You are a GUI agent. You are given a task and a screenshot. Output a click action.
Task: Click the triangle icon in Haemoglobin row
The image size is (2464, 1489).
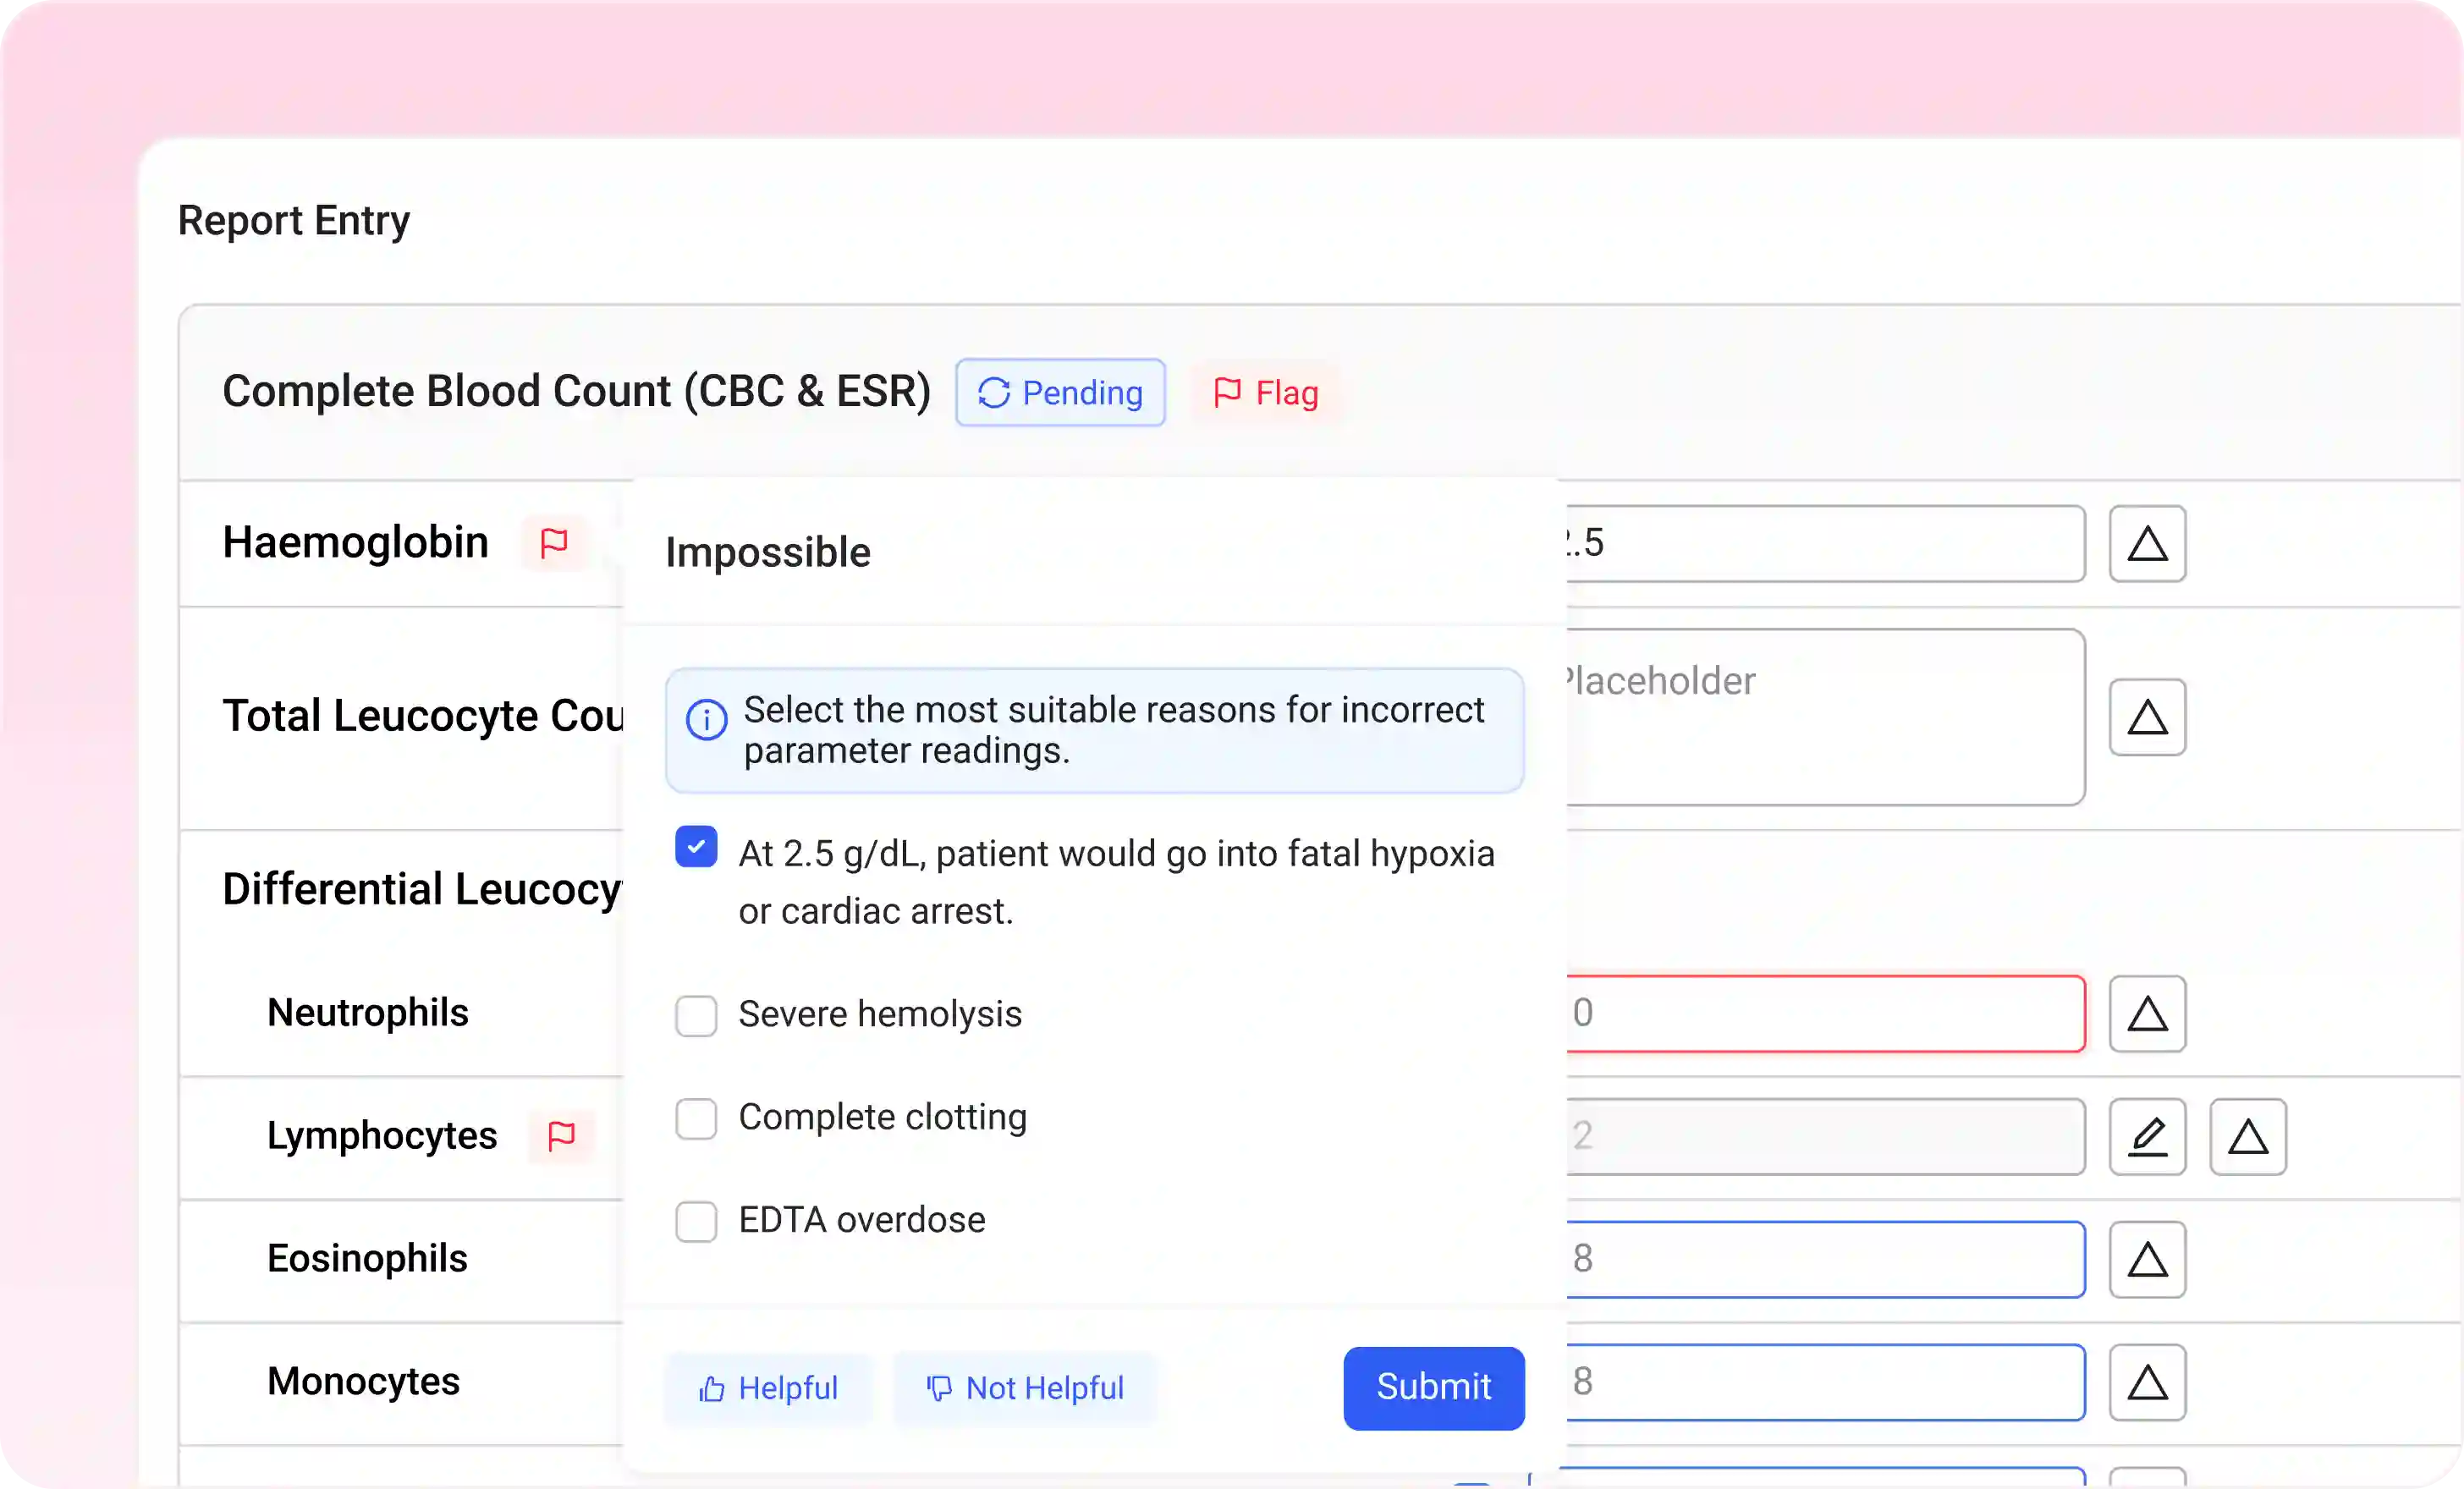tap(2147, 544)
